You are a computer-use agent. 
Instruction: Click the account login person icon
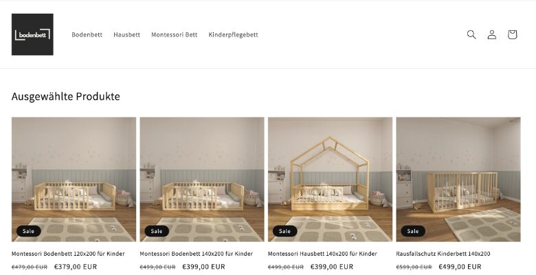coord(492,34)
